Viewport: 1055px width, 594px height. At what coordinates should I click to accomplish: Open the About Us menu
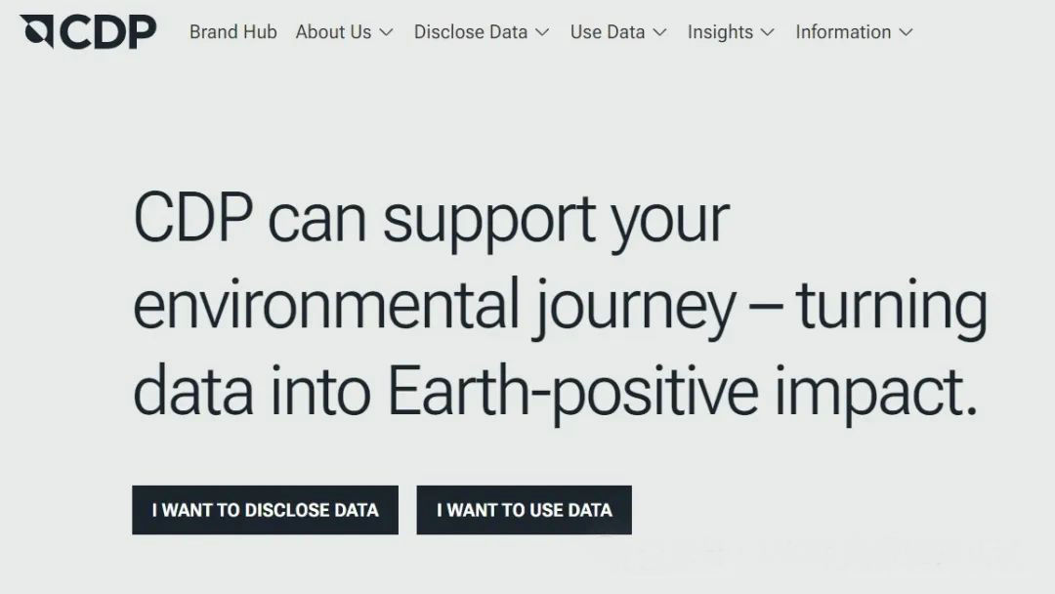[333, 32]
